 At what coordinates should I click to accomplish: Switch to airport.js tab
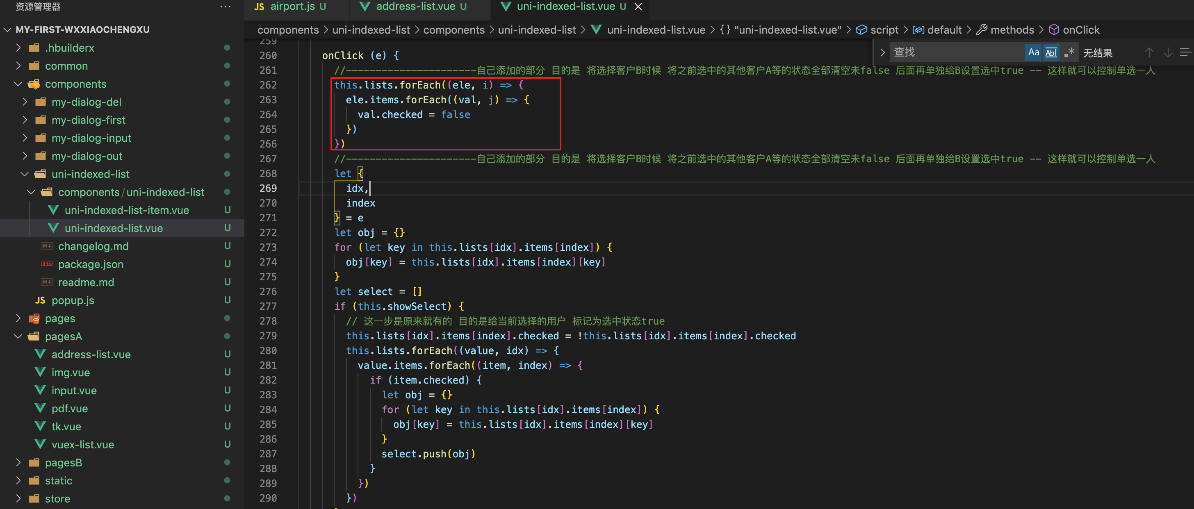coord(296,7)
